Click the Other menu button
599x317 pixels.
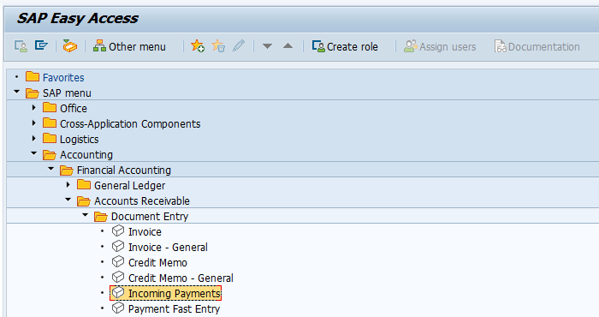point(129,46)
